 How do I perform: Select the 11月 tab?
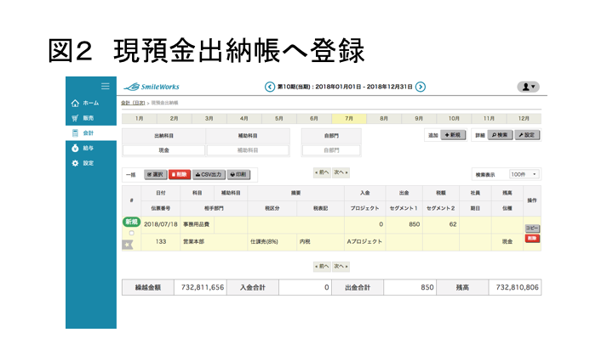[489, 119]
